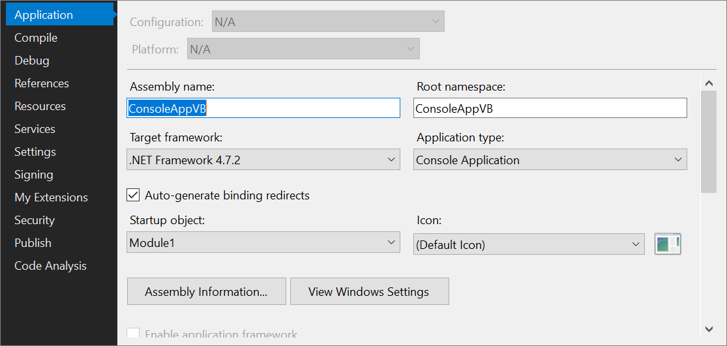Open Assembly Information dialog
The height and width of the screenshot is (346, 727).
point(206,292)
